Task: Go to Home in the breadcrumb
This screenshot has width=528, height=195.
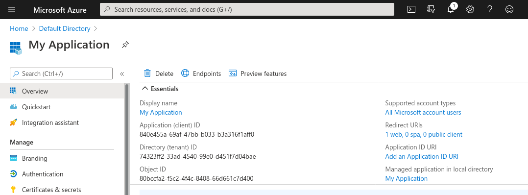Action: tap(19, 28)
